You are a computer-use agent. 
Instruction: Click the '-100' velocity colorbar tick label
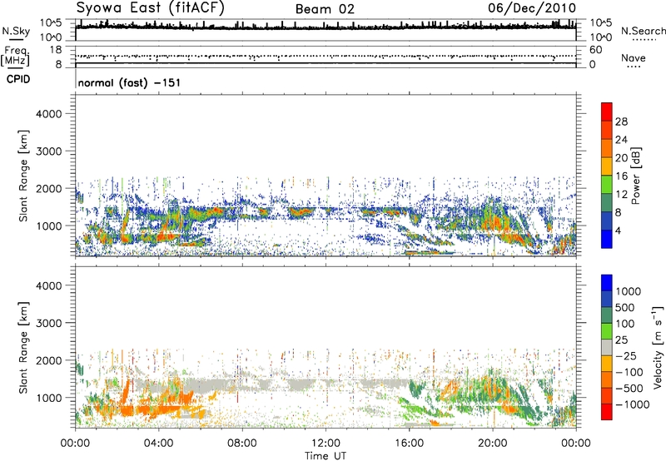[x=629, y=372]
